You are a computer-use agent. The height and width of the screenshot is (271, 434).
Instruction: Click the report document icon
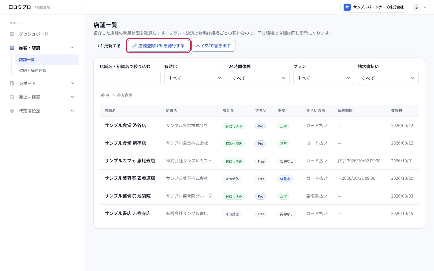[x=12, y=83]
